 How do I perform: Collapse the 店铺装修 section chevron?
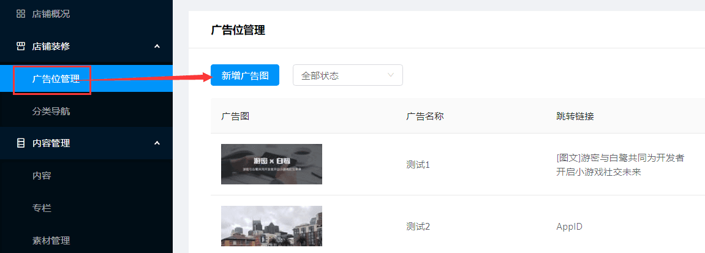[157, 46]
